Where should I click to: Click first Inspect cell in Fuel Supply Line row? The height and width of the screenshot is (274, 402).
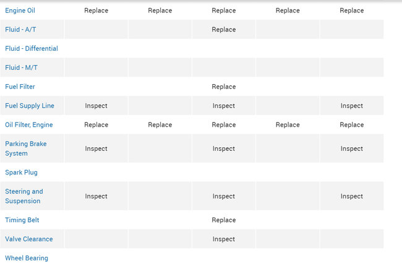tap(96, 106)
